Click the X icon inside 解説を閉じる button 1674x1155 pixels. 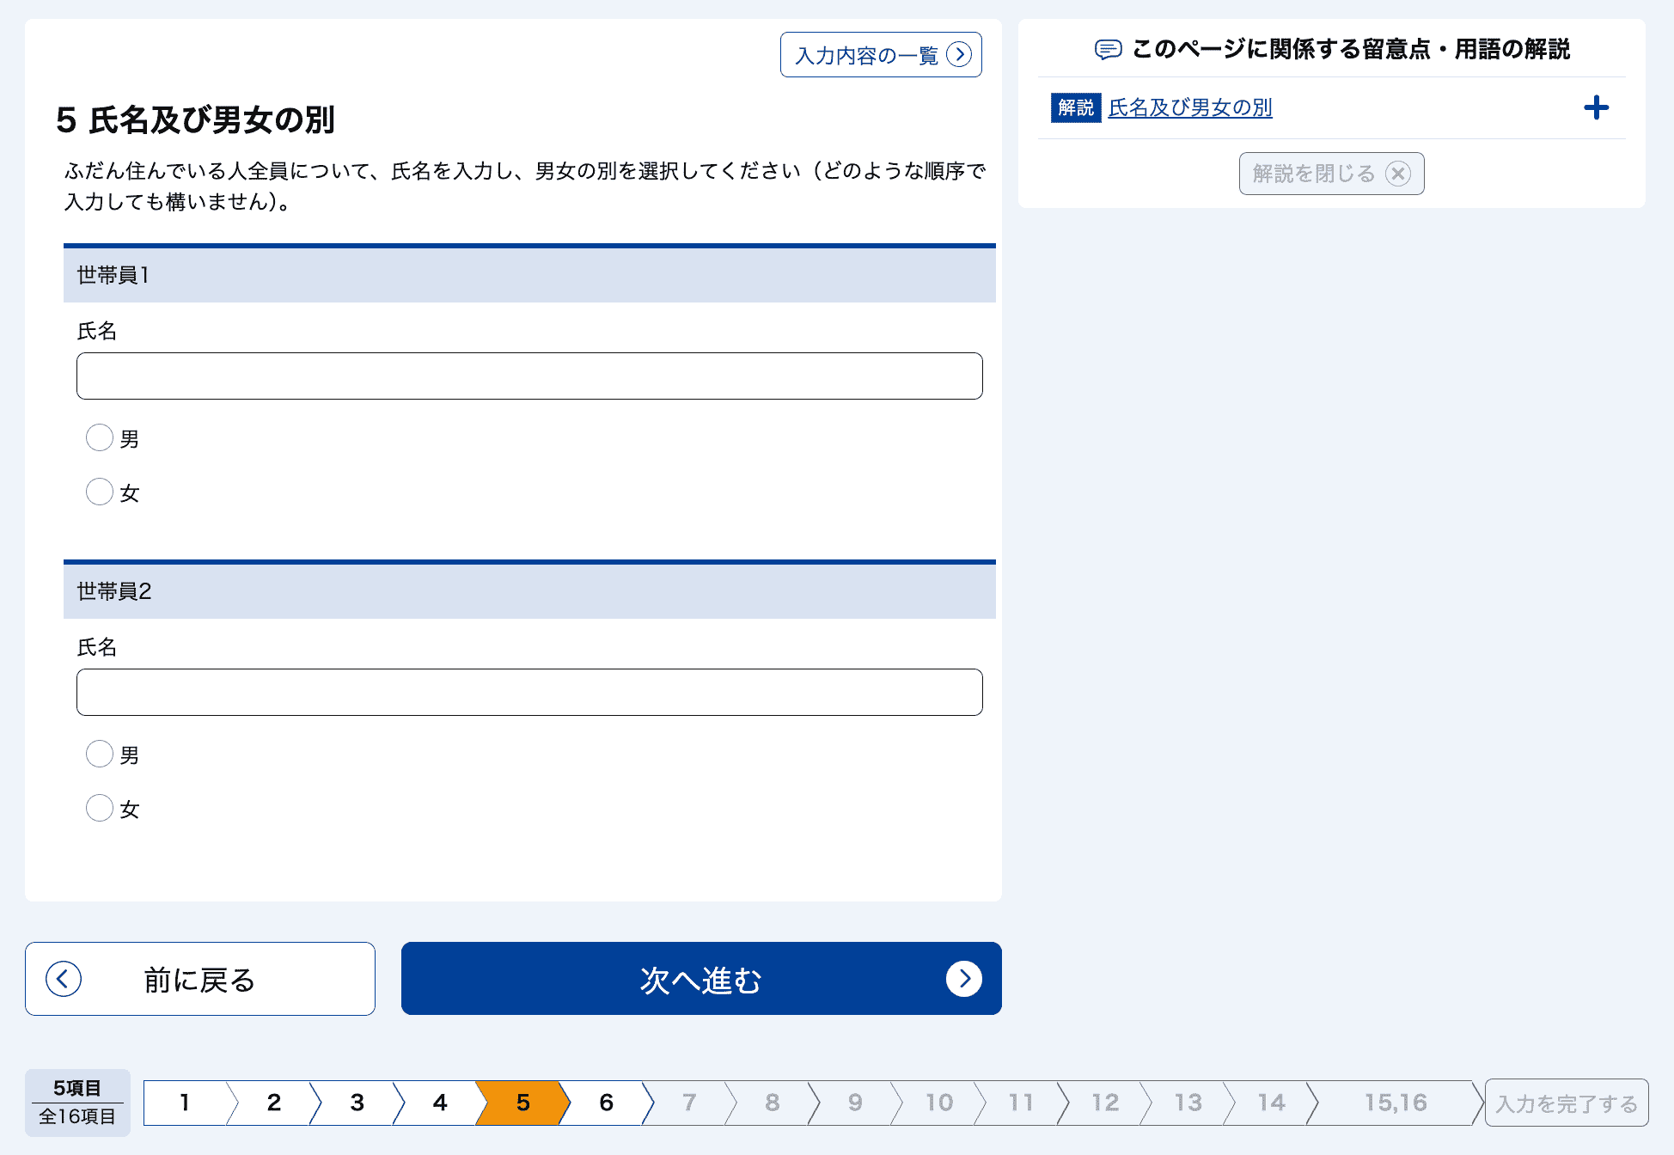pyautogui.click(x=1398, y=174)
